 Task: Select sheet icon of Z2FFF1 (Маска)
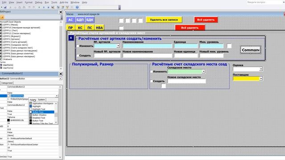pos(1,25)
